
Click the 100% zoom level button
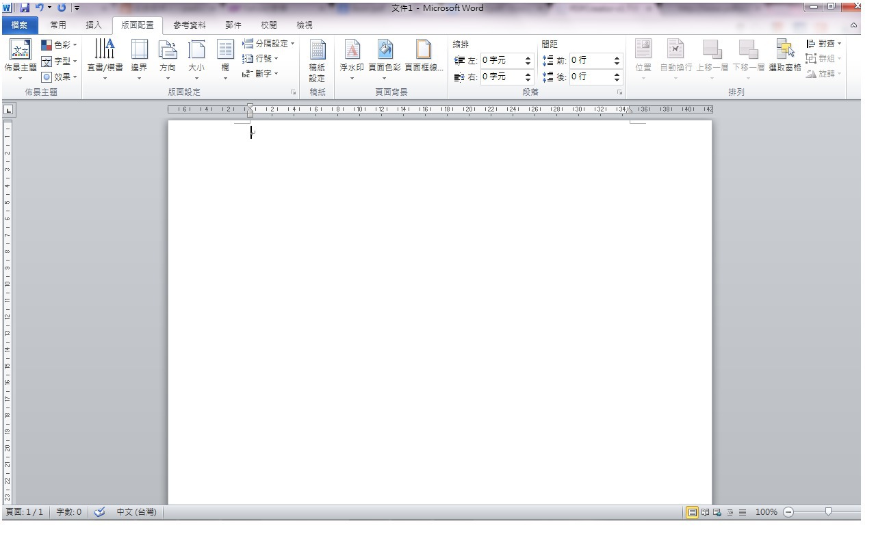tap(766, 512)
